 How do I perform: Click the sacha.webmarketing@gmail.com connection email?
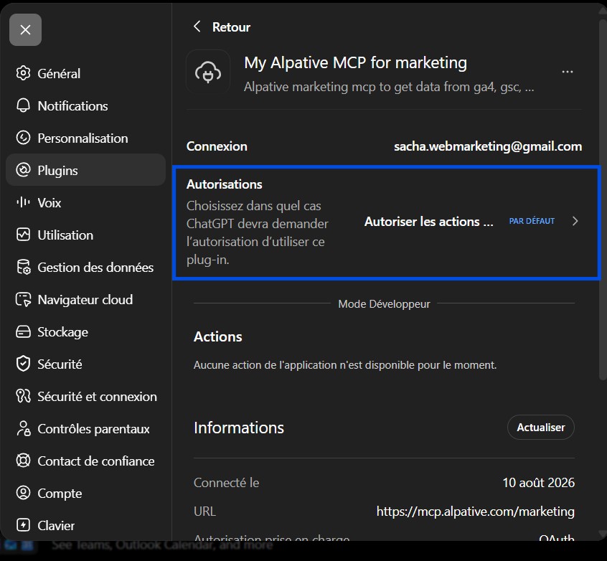click(x=488, y=146)
